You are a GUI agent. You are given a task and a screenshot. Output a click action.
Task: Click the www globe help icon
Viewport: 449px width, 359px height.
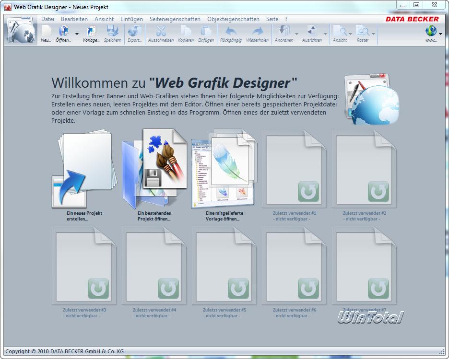pyautogui.click(x=431, y=31)
